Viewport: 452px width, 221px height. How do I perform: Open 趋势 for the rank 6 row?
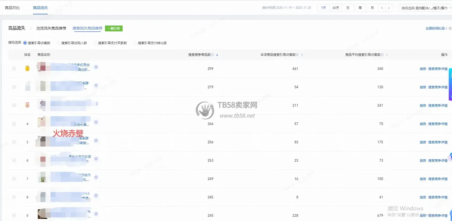(423, 161)
